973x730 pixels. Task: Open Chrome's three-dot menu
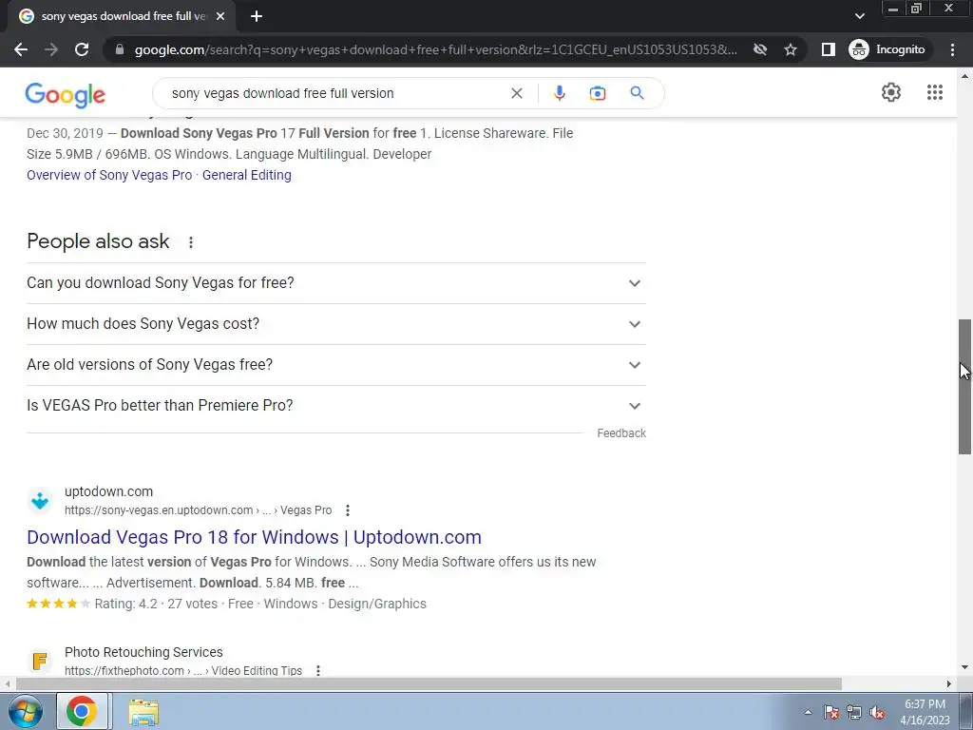coord(952,49)
